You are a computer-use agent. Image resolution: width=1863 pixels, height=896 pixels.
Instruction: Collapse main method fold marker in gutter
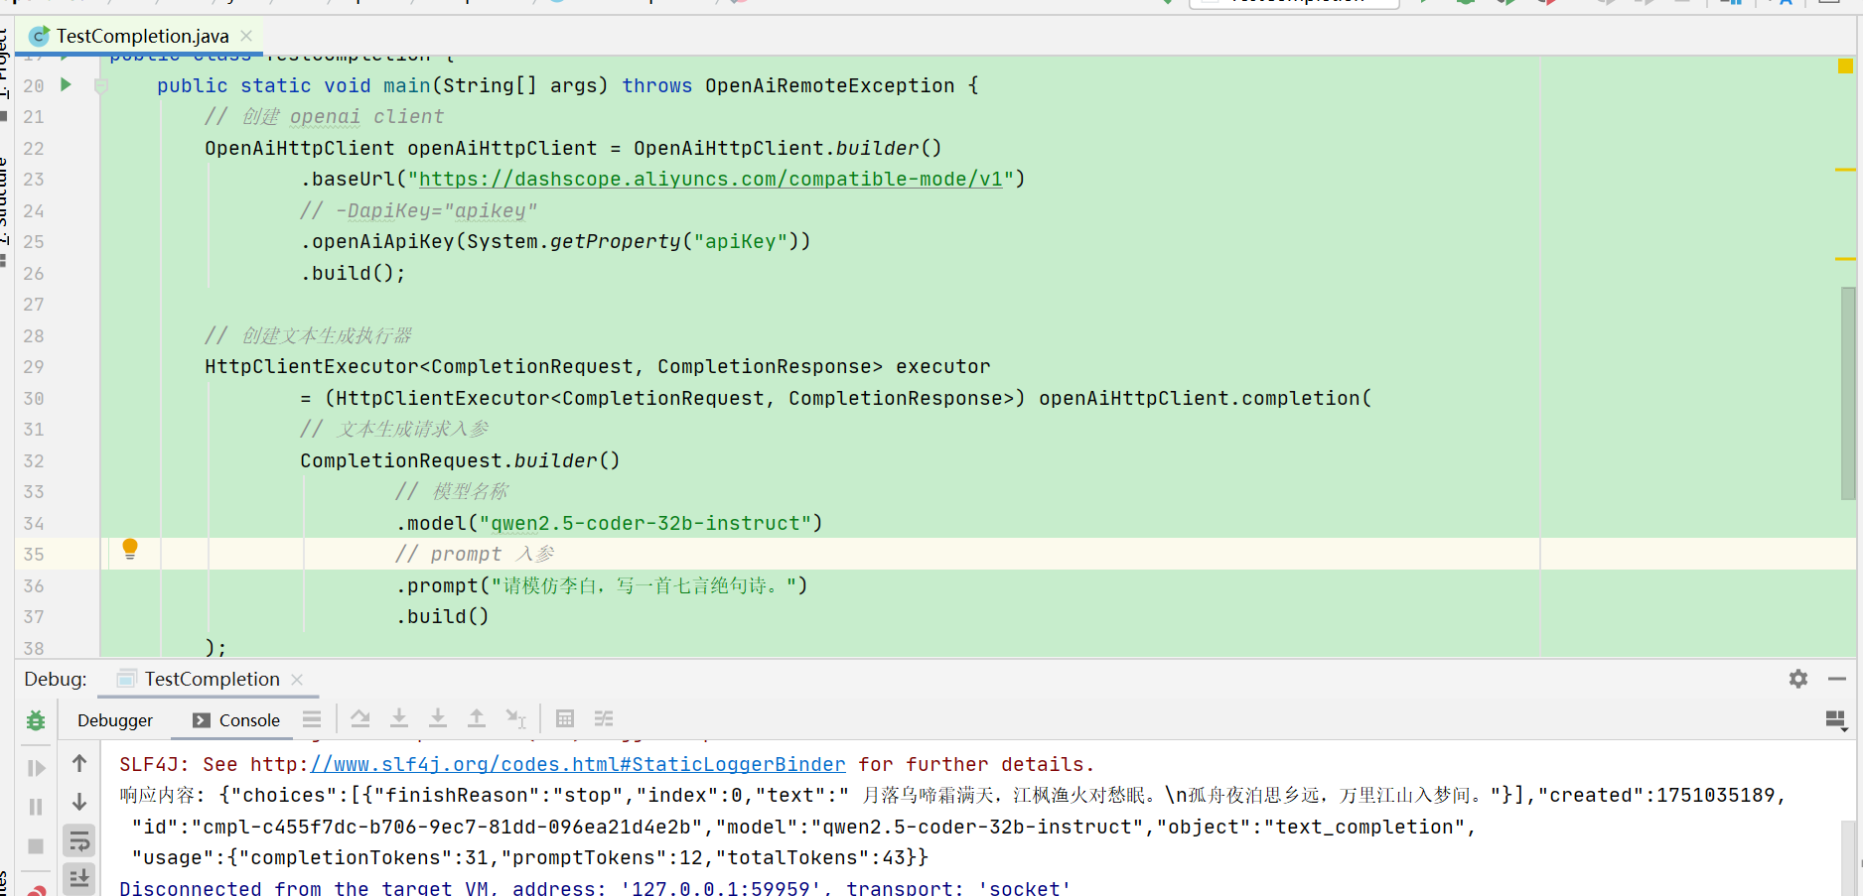click(100, 86)
